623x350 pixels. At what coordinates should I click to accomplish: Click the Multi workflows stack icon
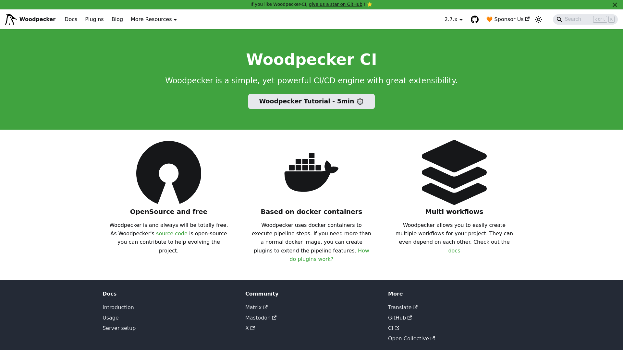click(x=454, y=173)
